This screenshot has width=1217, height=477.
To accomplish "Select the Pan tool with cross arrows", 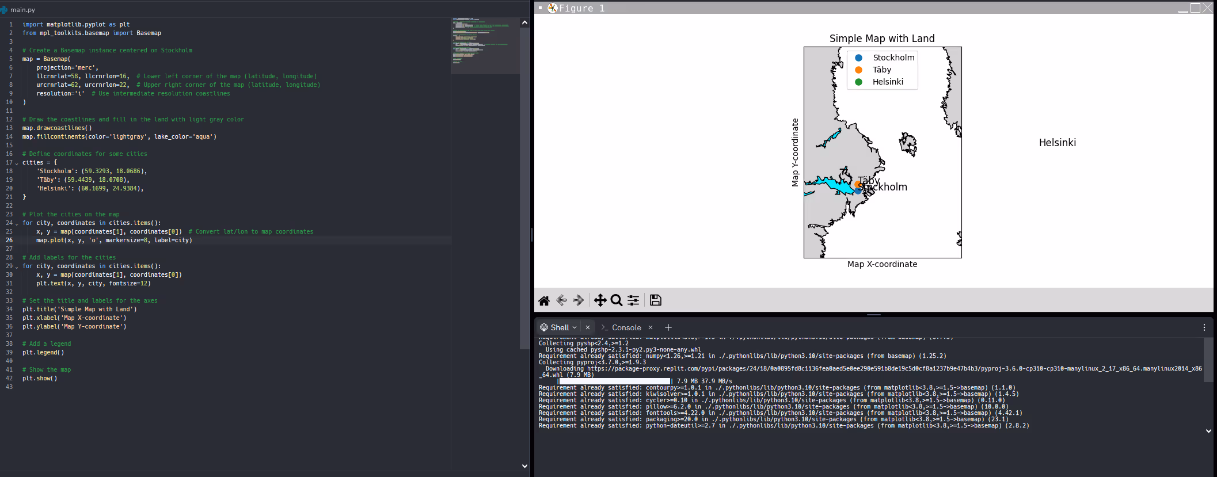I will click(600, 300).
